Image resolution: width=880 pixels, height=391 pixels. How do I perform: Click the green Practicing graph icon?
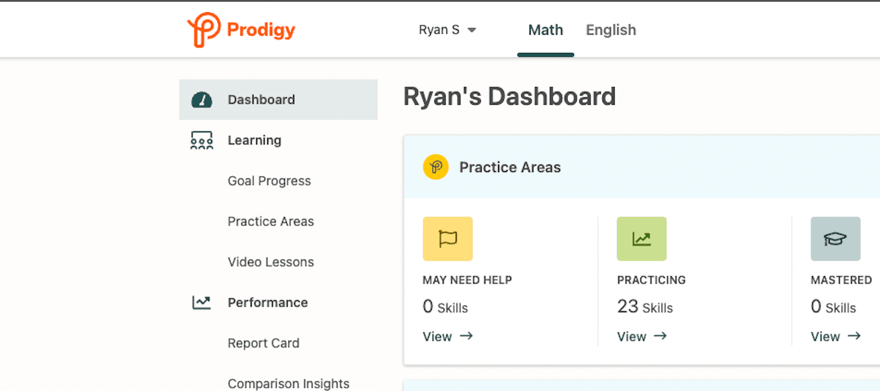[x=641, y=239]
